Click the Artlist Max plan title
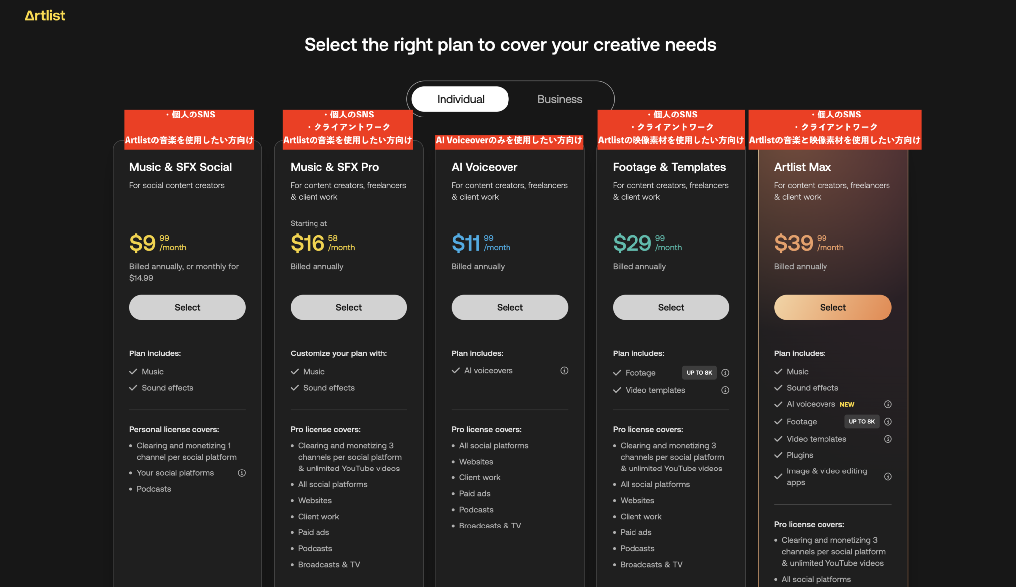Image resolution: width=1016 pixels, height=587 pixels. click(x=803, y=167)
